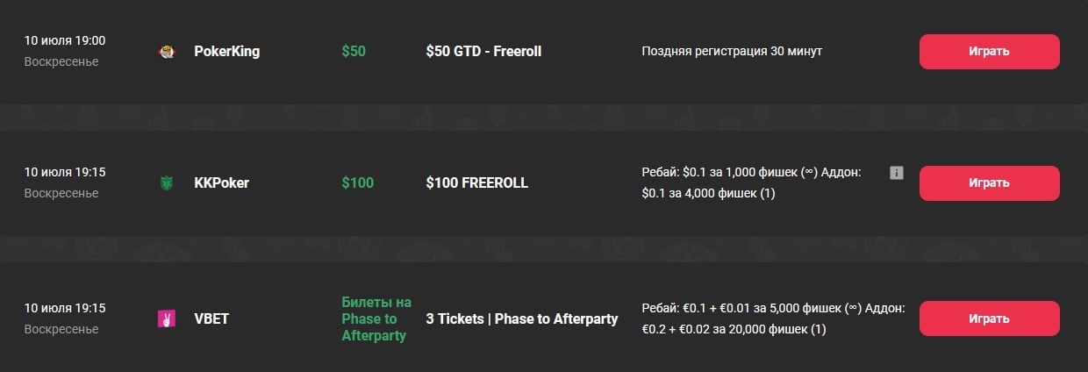Click the KKPoker rebuy and addon description text
The width and height of the screenshot is (1088, 372).
[752, 183]
